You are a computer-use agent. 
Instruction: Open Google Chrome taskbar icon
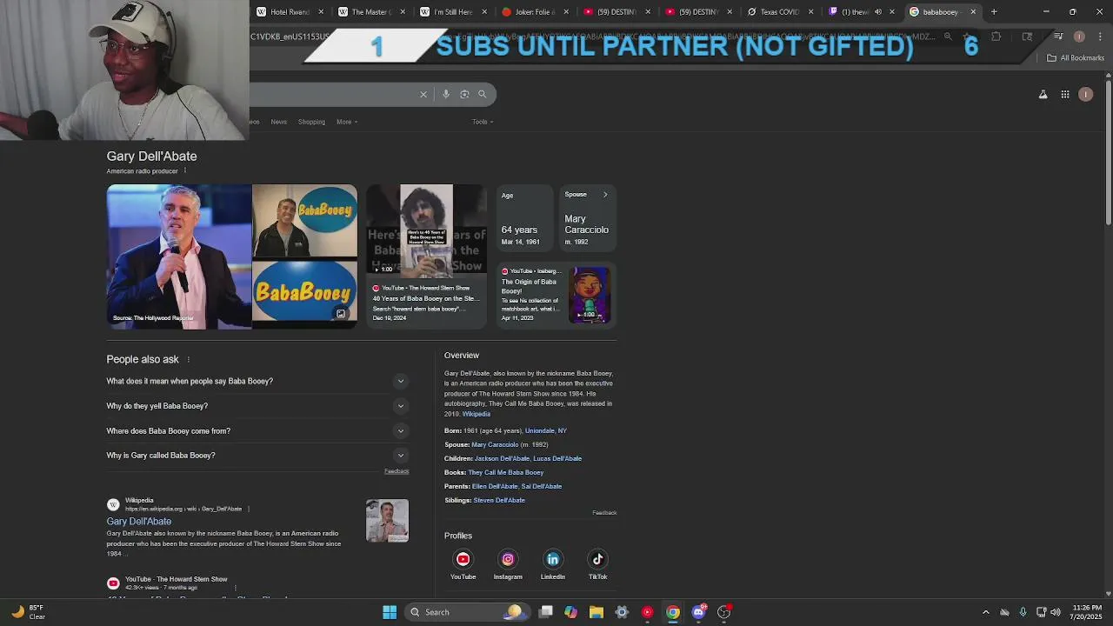coord(673,612)
